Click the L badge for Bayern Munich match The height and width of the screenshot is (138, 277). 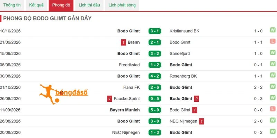272,109
